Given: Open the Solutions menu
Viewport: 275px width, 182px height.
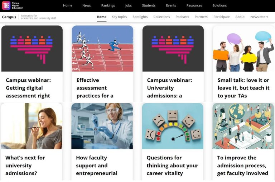Looking at the screenshot, I should pyautogui.click(x=219, y=5).
